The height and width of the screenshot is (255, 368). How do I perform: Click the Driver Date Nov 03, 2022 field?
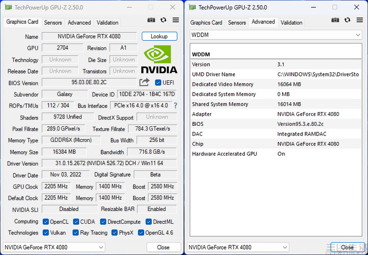(66, 174)
